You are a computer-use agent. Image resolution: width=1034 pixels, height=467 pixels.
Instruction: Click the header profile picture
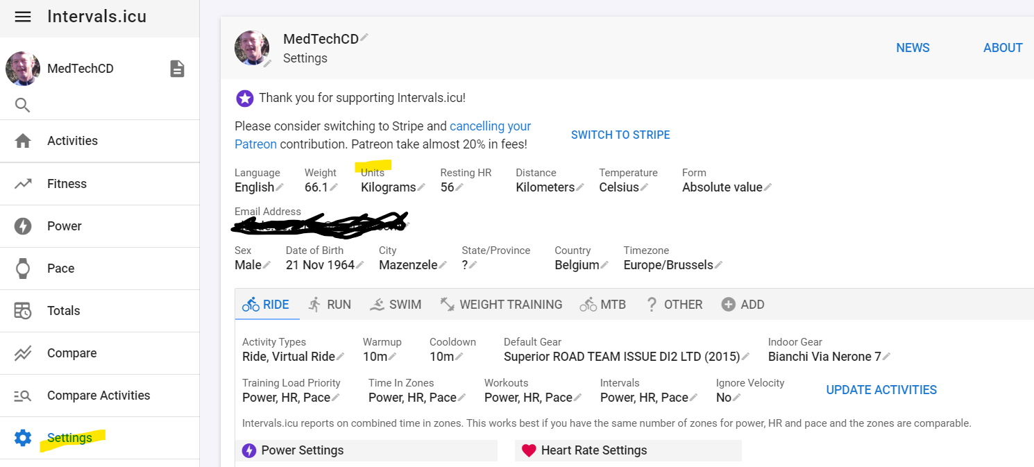click(x=252, y=48)
